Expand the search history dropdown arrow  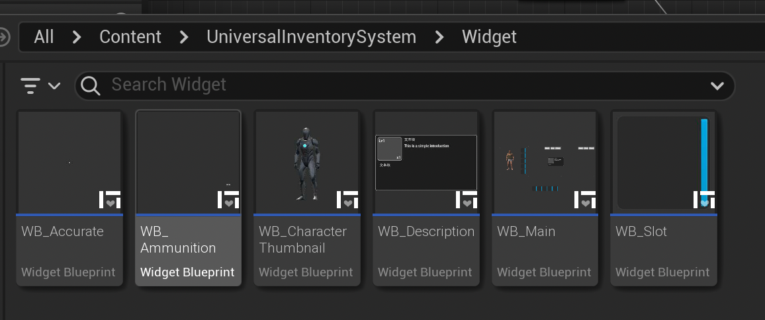[717, 86]
